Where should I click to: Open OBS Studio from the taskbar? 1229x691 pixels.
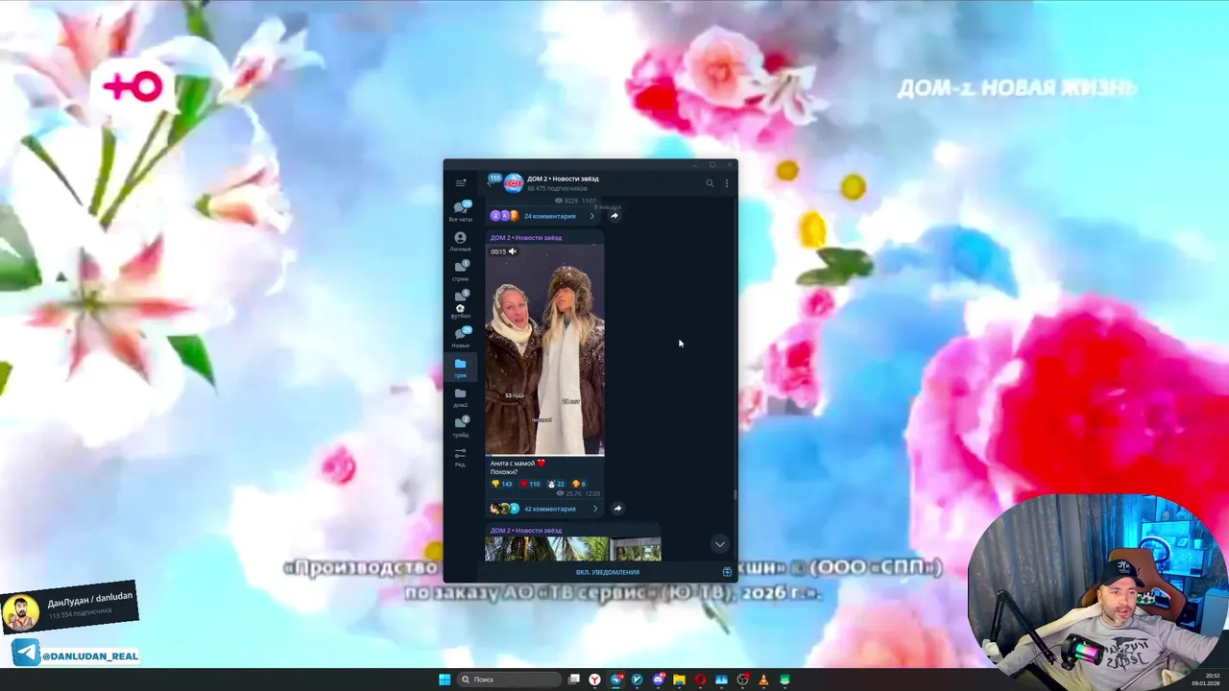click(x=742, y=679)
